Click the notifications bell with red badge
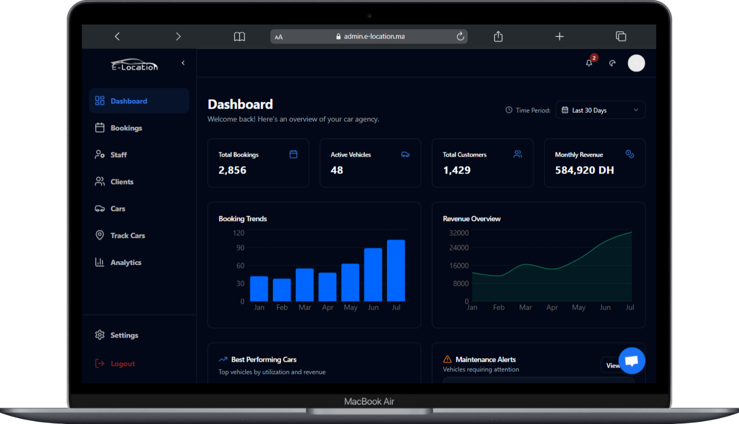Screen dimensions: 739x424 coord(589,63)
